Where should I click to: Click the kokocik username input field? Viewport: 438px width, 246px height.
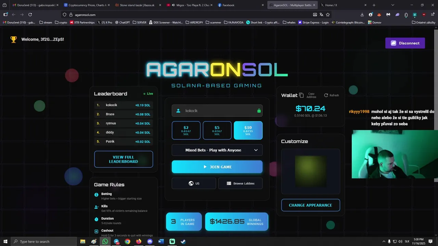pyautogui.click(x=217, y=111)
